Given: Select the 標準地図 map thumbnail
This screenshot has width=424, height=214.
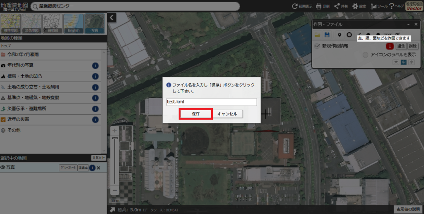Looking at the screenshot, I should [x=10, y=24].
